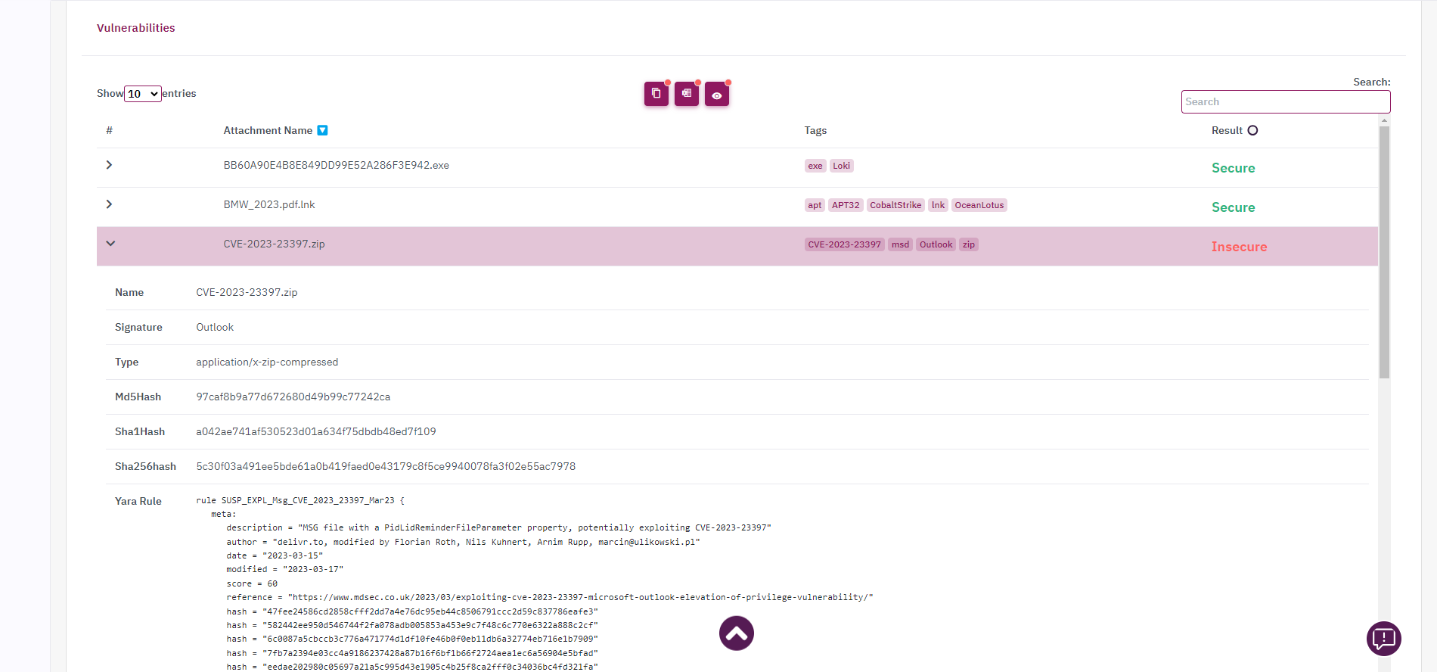Click the Yara rule description line

(498, 527)
